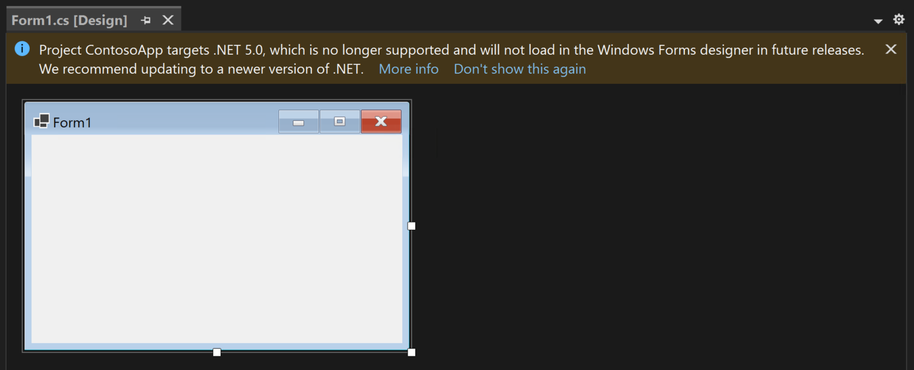Open designer settings gear icon
Image resolution: width=914 pixels, height=370 pixels.
click(899, 20)
